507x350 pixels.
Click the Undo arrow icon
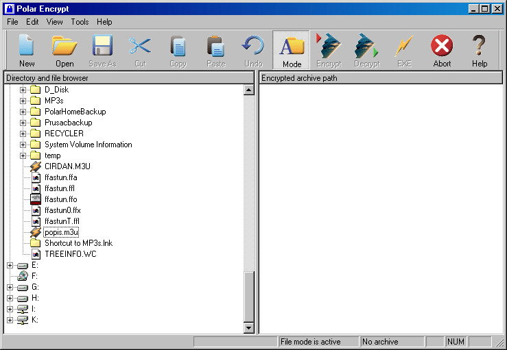point(253,45)
